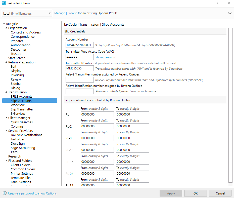234x198 pixels.
Task: Select Trustee in the options tree
Action: click(16, 54)
